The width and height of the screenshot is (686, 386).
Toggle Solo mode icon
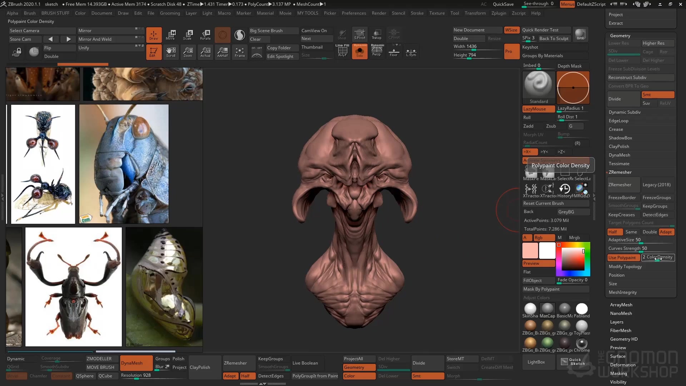click(360, 51)
